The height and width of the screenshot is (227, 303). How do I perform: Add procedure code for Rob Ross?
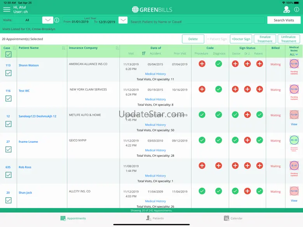pos(202,166)
